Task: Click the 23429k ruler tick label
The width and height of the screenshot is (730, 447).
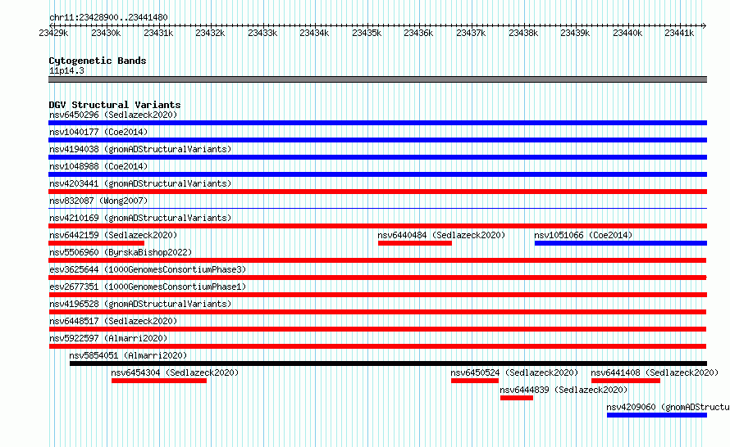Action: pos(53,33)
